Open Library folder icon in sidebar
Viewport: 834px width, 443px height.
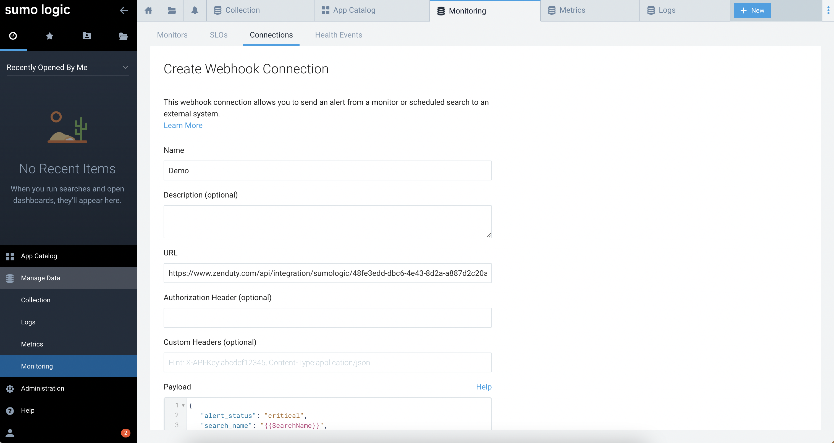tap(123, 36)
